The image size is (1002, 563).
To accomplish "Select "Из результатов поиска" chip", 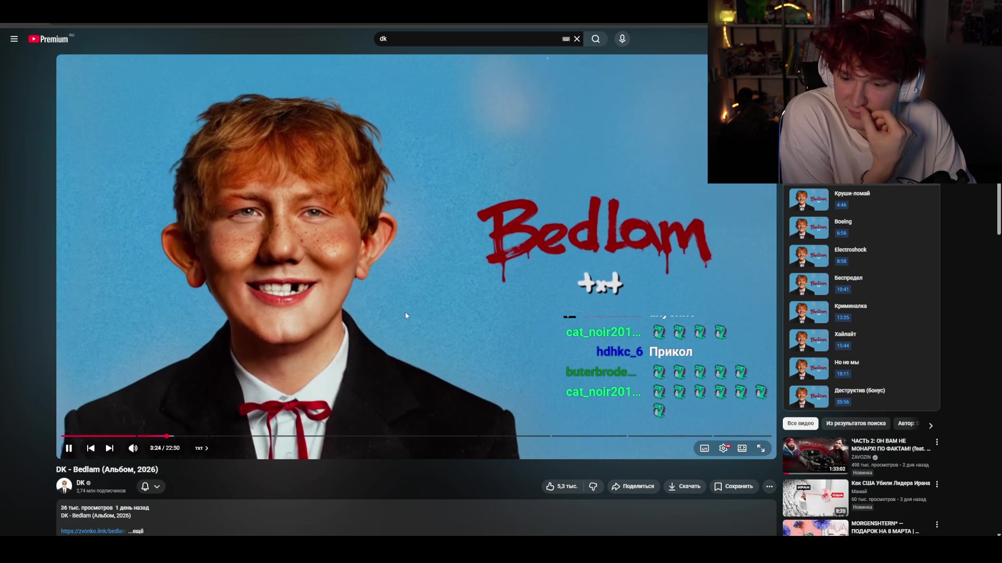I will (x=855, y=423).
